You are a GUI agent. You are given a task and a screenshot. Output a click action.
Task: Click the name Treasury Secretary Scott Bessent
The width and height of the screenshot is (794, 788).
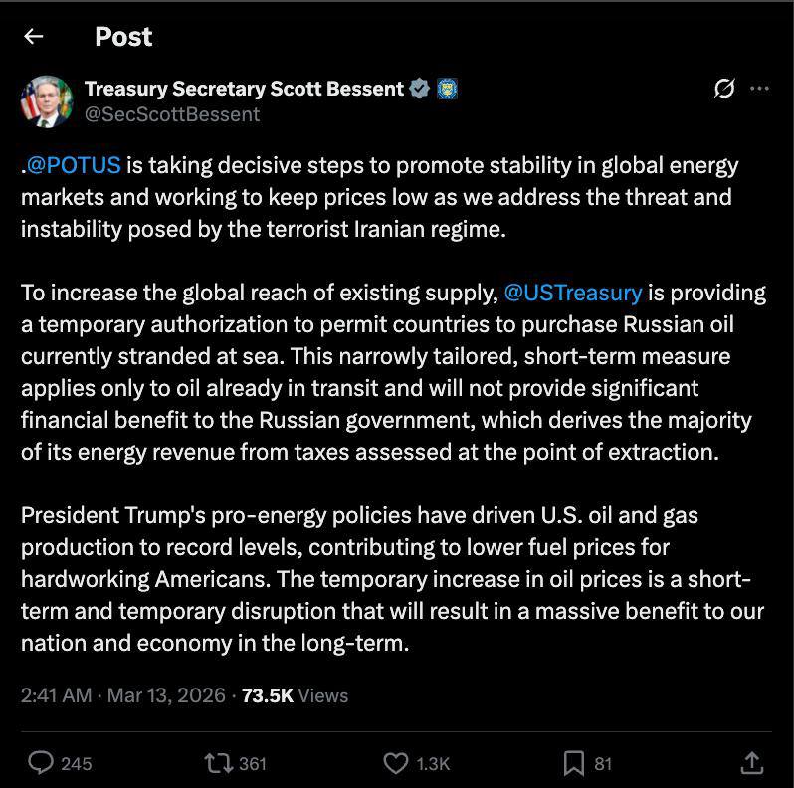(x=244, y=89)
